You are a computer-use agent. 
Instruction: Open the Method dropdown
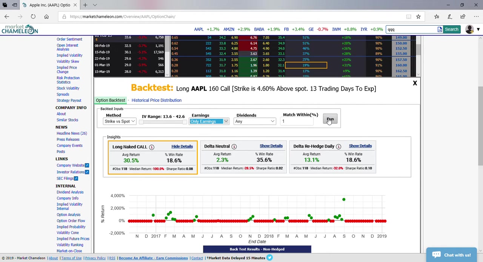[120, 122]
